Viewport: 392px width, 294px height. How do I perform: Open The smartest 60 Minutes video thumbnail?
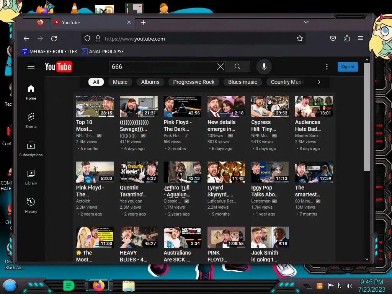[314, 172]
